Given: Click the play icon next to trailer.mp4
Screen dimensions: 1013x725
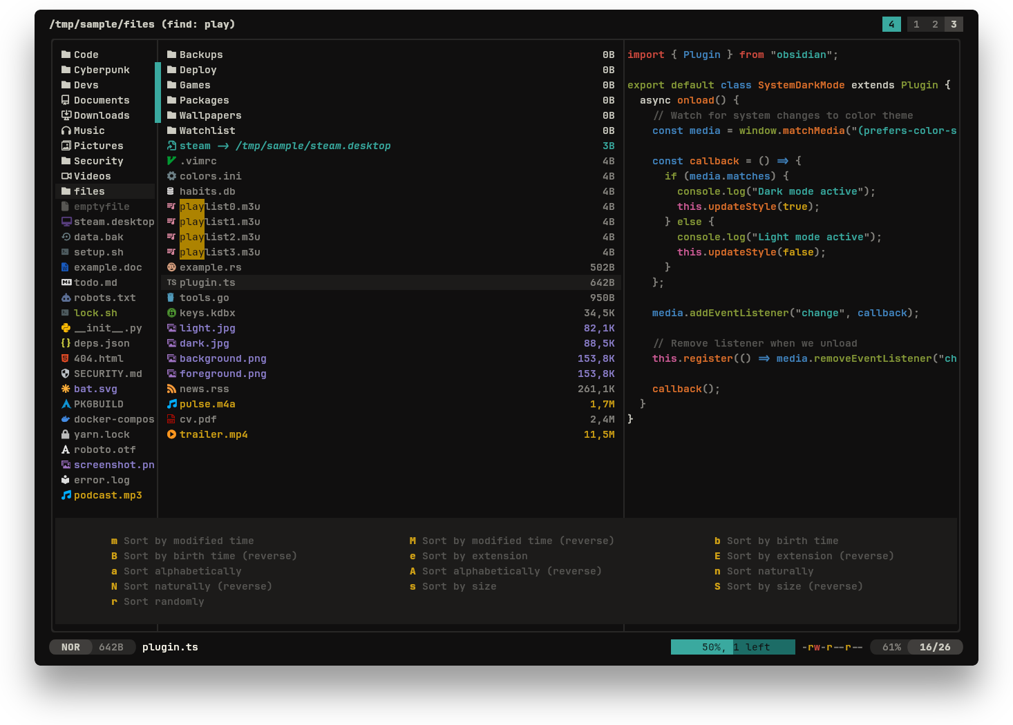Looking at the screenshot, I should tap(171, 434).
